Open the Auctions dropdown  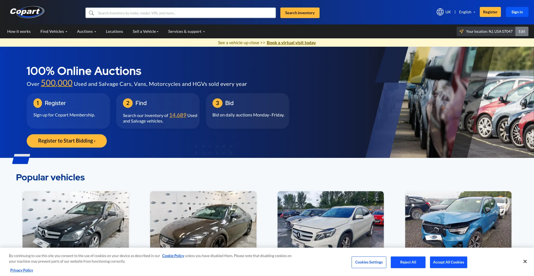(86, 31)
